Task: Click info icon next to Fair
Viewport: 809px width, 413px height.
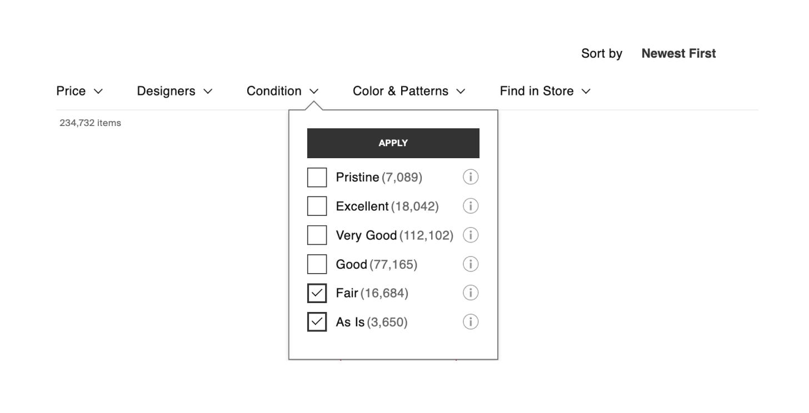Action: click(x=470, y=293)
